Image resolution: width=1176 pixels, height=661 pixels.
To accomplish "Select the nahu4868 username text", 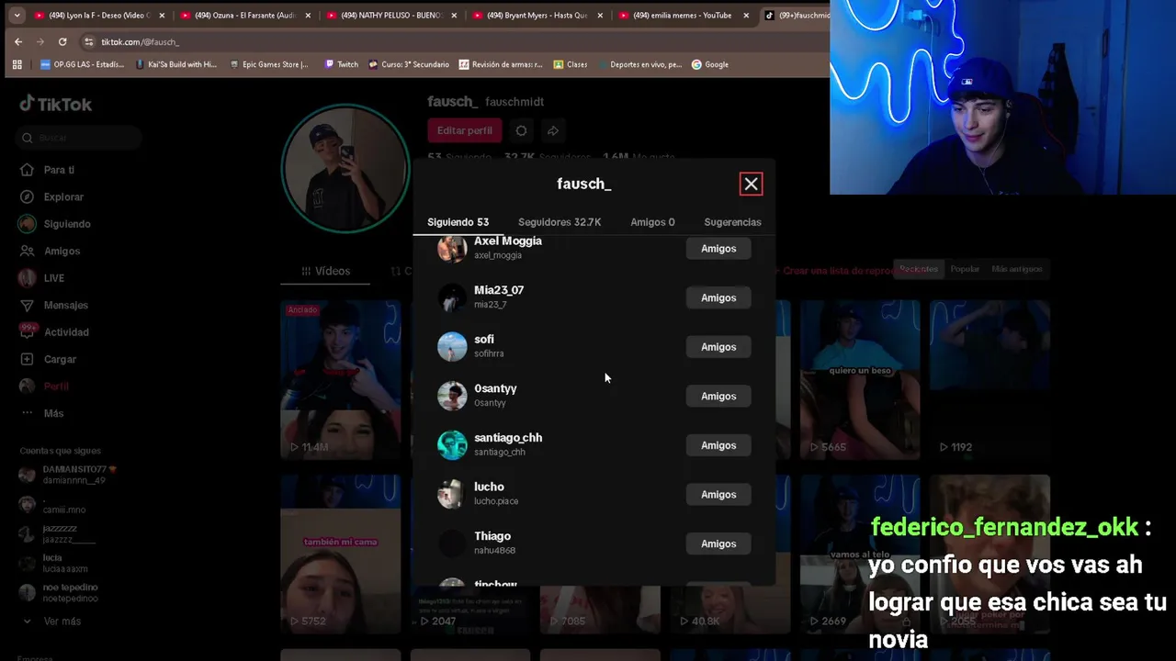I will pos(494,551).
